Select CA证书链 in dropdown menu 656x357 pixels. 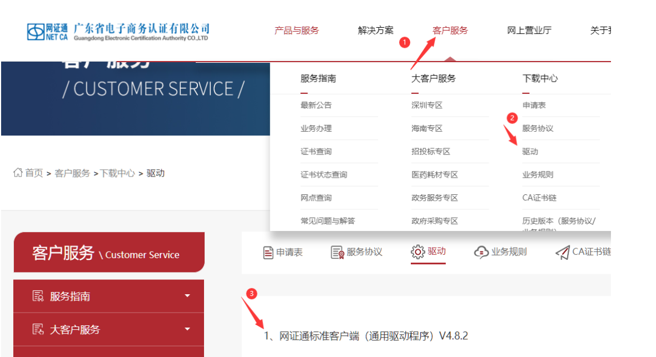[539, 198]
